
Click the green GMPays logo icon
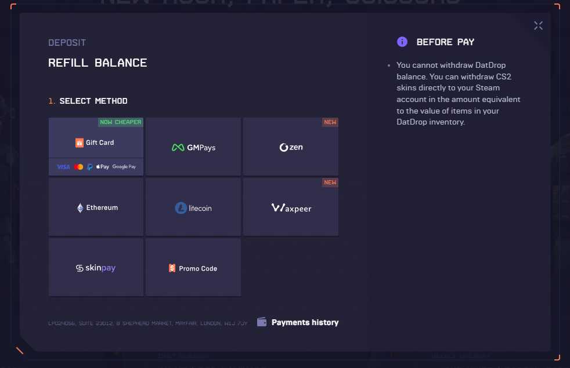coord(178,147)
